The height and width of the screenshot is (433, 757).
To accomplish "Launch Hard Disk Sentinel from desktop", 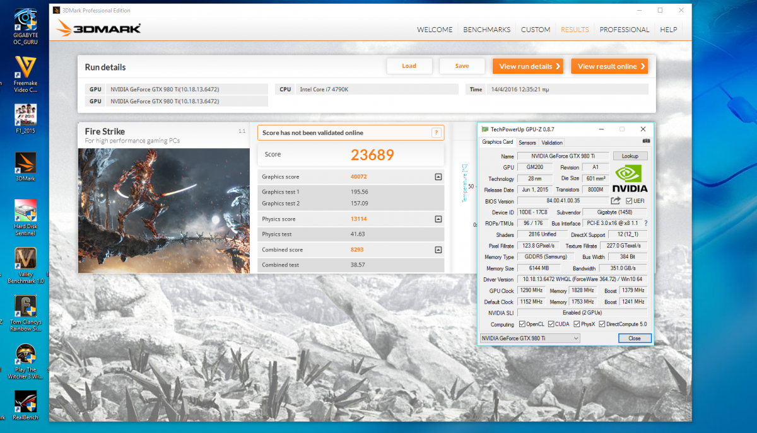I will 26,217.
